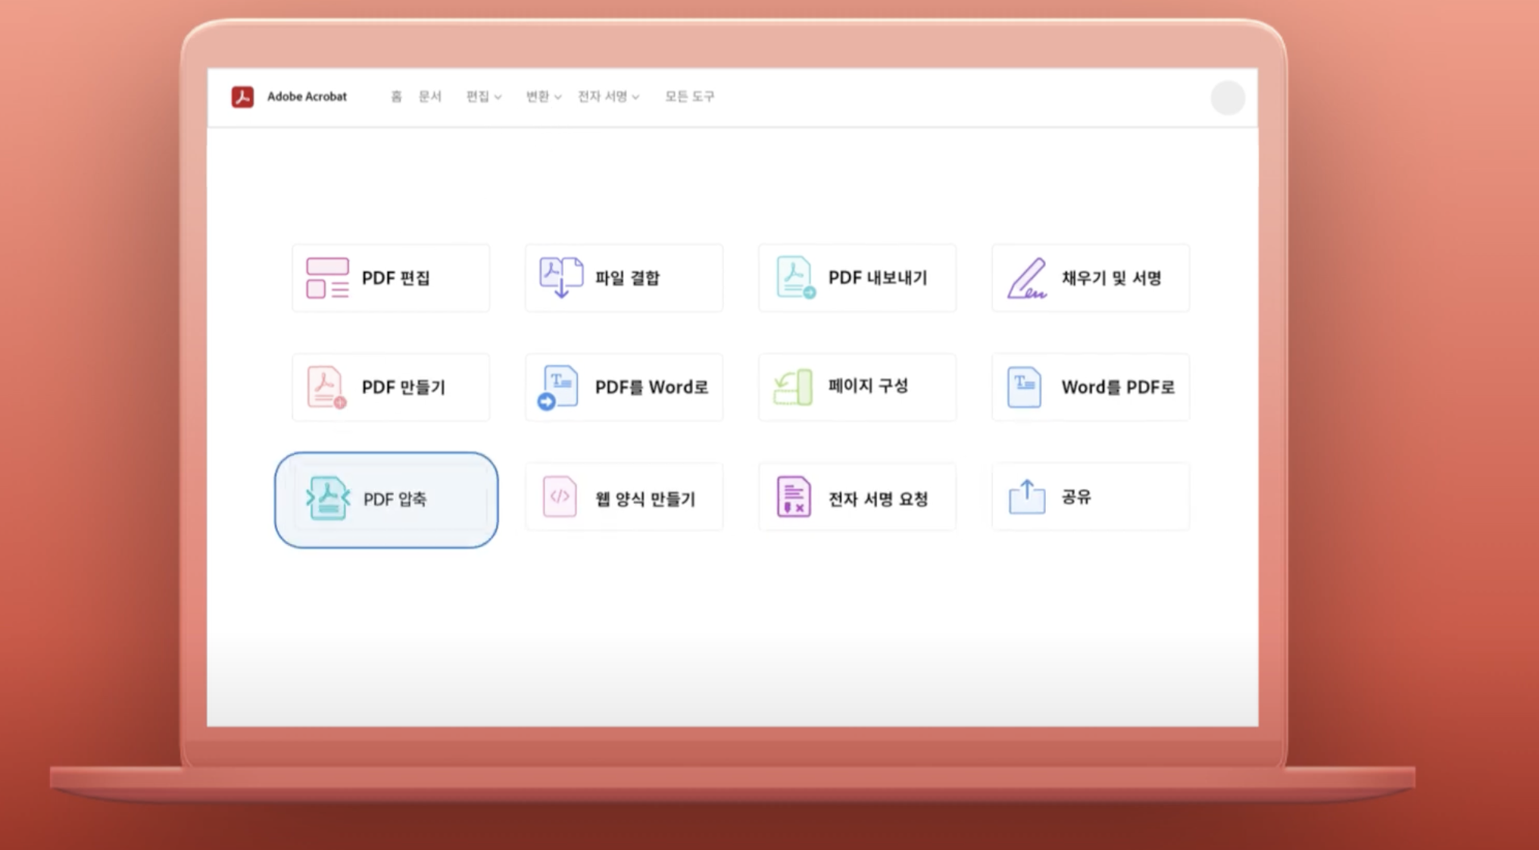The image size is (1539, 850).
Task: Click the 웹 양식 만들기 code icon
Action: click(560, 497)
